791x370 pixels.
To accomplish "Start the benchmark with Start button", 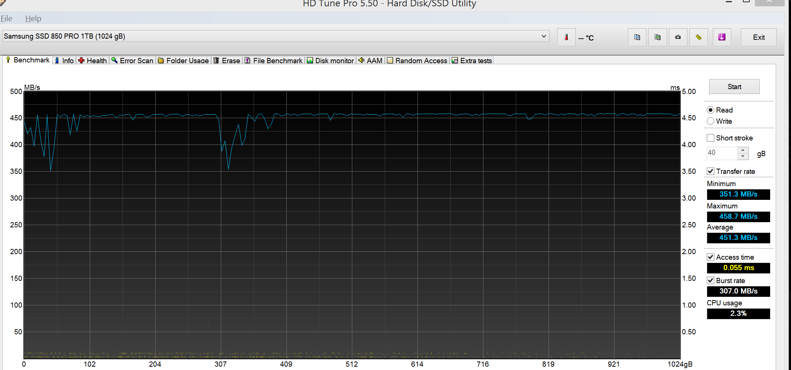I will pos(734,87).
